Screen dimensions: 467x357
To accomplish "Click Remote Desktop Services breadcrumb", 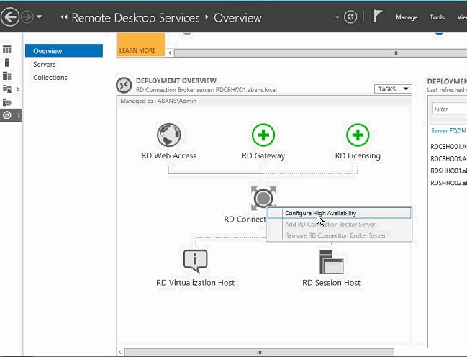I will (135, 17).
